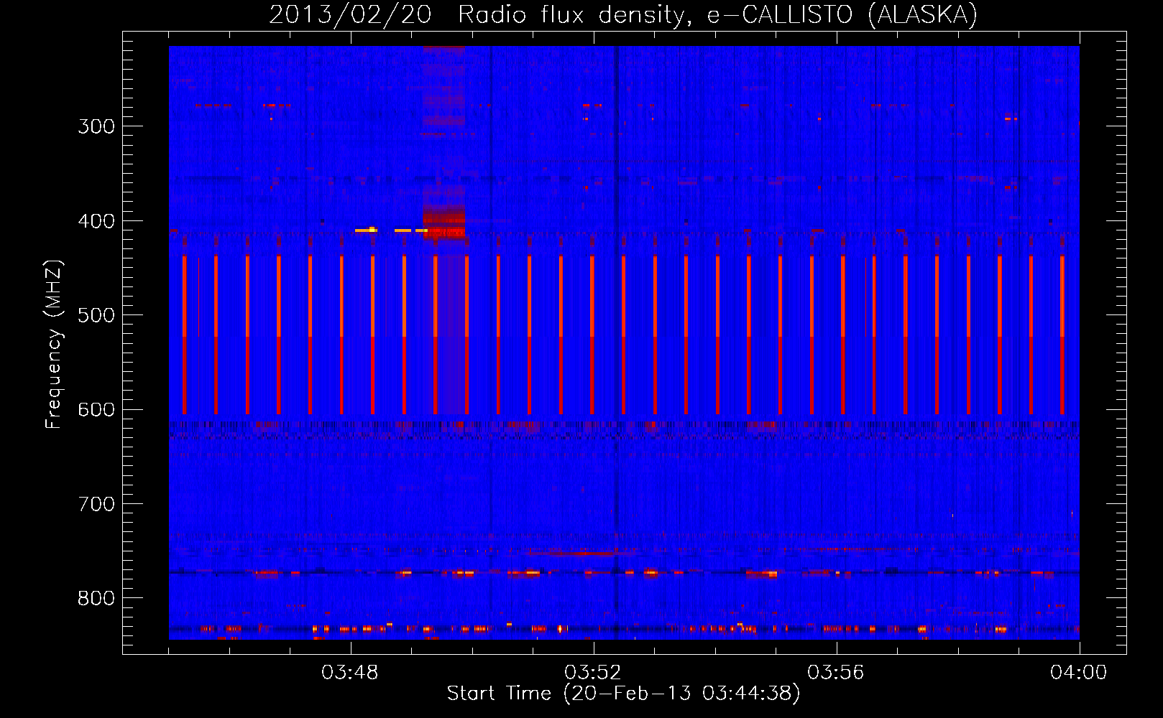This screenshot has width=1163, height=718.
Task: Click the "Frequency (MHZ)" y-axis label
Action: pos(54,345)
